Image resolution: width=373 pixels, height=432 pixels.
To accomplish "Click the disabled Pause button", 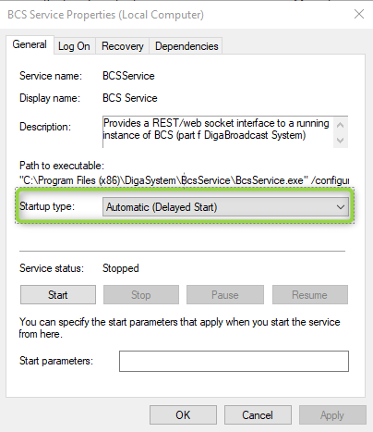I will 225,295.
